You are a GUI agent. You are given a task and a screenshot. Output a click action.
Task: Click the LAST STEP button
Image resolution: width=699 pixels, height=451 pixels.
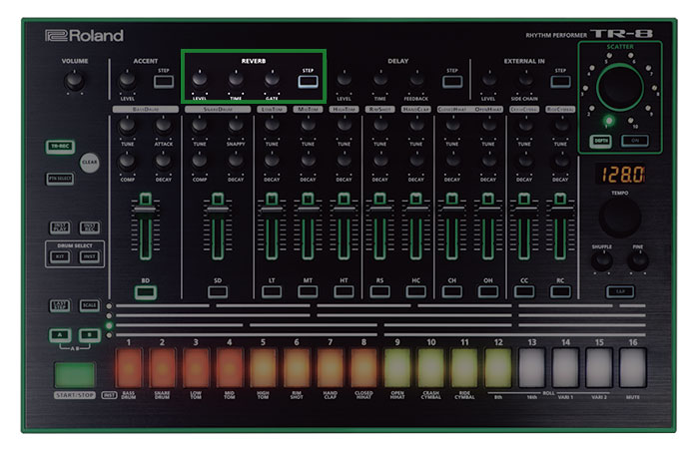(x=60, y=305)
